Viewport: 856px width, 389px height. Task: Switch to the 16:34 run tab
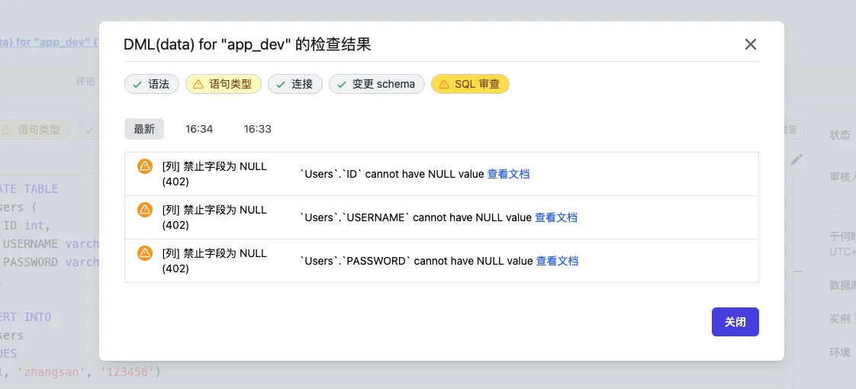pyautogui.click(x=199, y=130)
